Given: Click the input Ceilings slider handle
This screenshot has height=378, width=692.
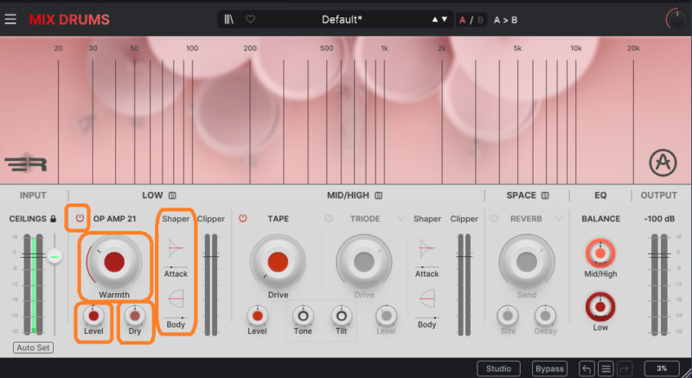Looking at the screenshot, I should pyautogui.click(x=54, y=255).
